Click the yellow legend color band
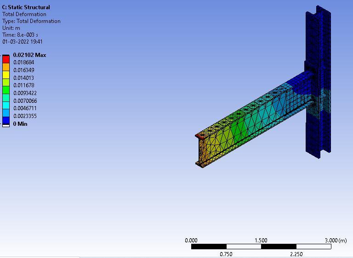353x258 pixels. click(6, 75)
